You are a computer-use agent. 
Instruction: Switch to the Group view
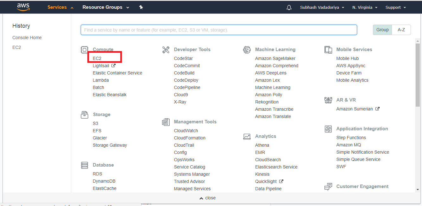(382, 30)
